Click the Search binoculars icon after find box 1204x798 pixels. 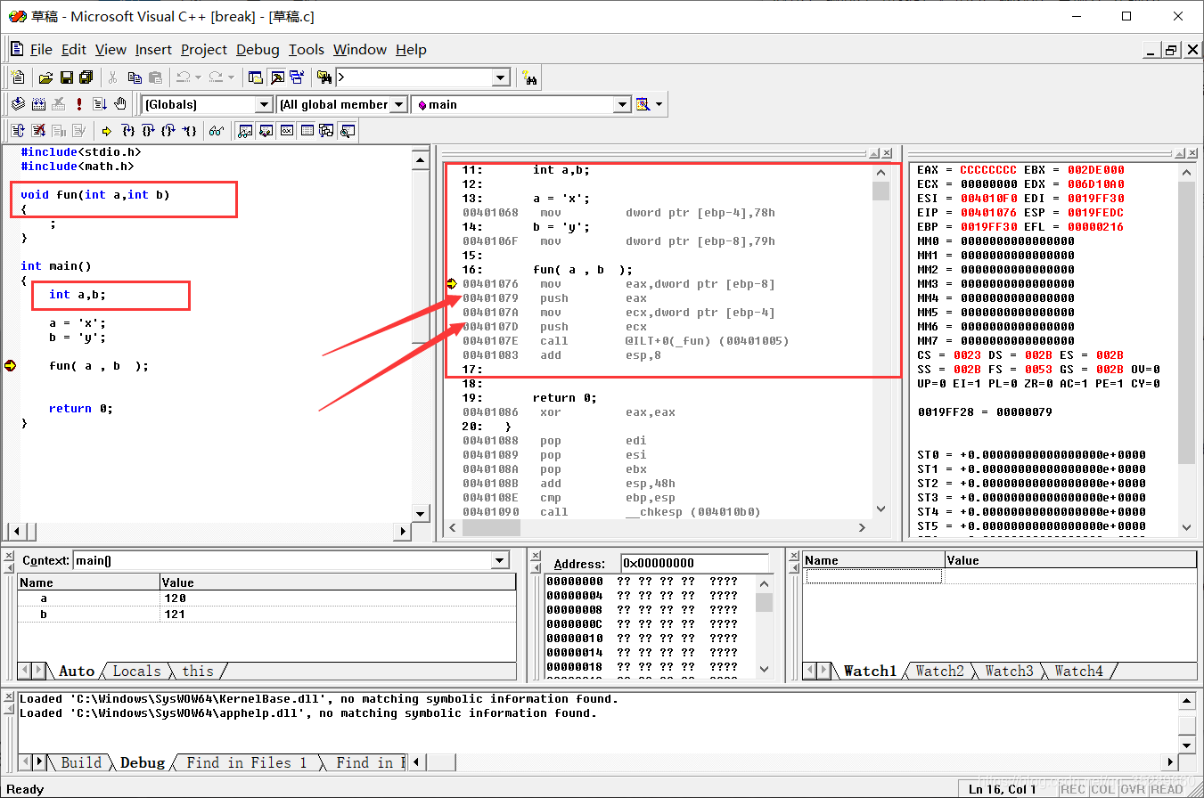pyautogui.click(x=529, y=77)
